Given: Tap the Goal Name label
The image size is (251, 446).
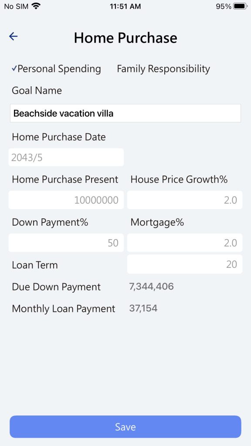Looking at the screenshot, I should 37,91.
